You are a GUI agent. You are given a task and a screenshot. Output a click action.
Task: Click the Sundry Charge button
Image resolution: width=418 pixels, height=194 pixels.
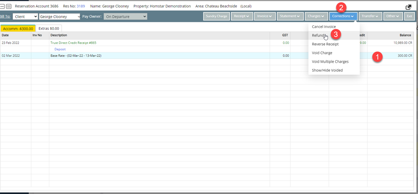click(x=216, y=16)
